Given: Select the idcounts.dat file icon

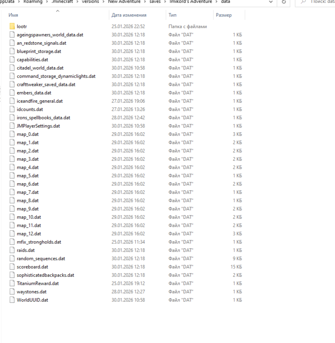Looking at the screenshot, I should [12, 109].
